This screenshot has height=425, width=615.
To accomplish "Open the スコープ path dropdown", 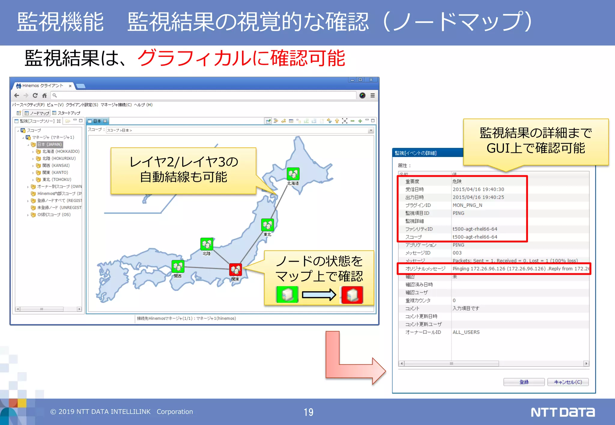I will (x=371, y=130).
